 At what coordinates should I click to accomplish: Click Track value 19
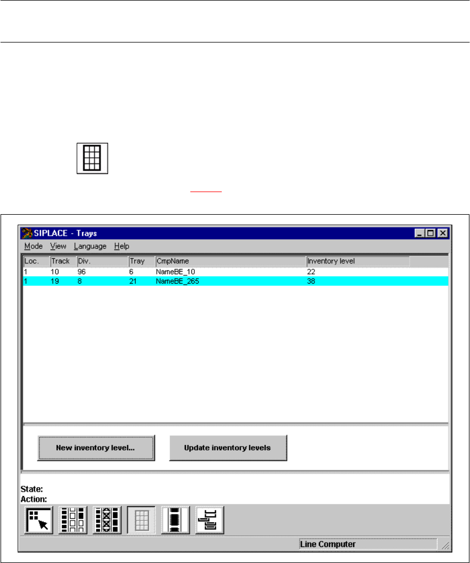click(55, 281)
